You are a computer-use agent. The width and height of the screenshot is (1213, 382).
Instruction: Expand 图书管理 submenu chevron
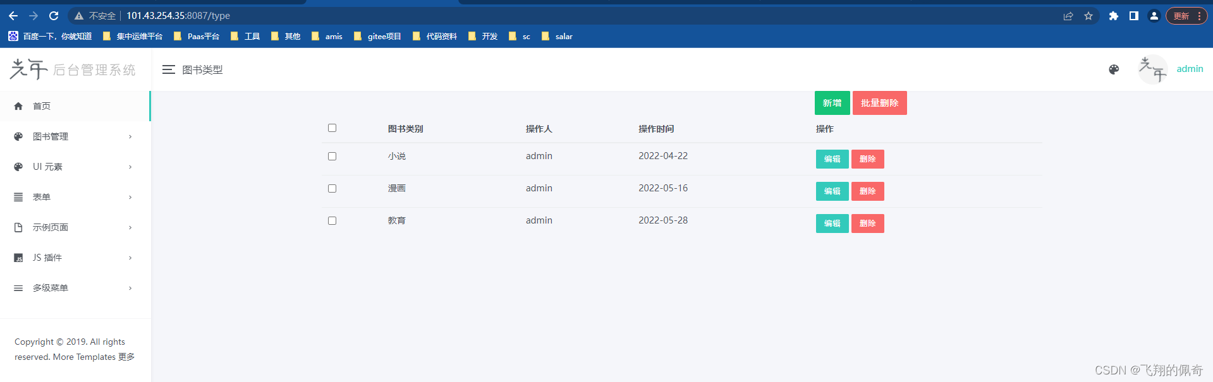[130, 136]
